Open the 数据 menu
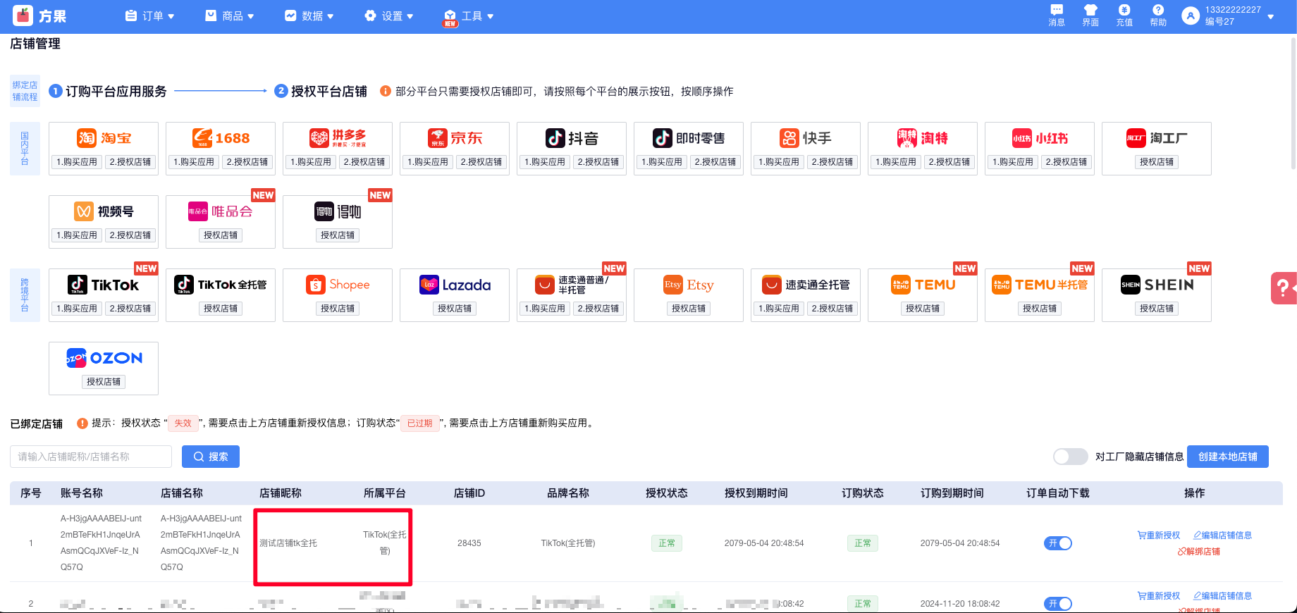1297x613 pixels. [309, 16]
